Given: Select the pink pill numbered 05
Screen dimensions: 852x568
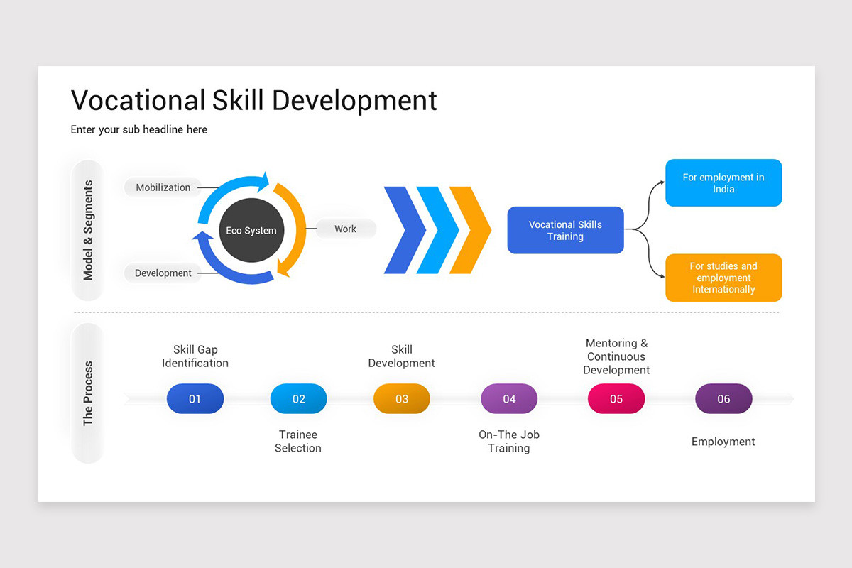Looking at the screenshot, I should click(x=616, y=398).
